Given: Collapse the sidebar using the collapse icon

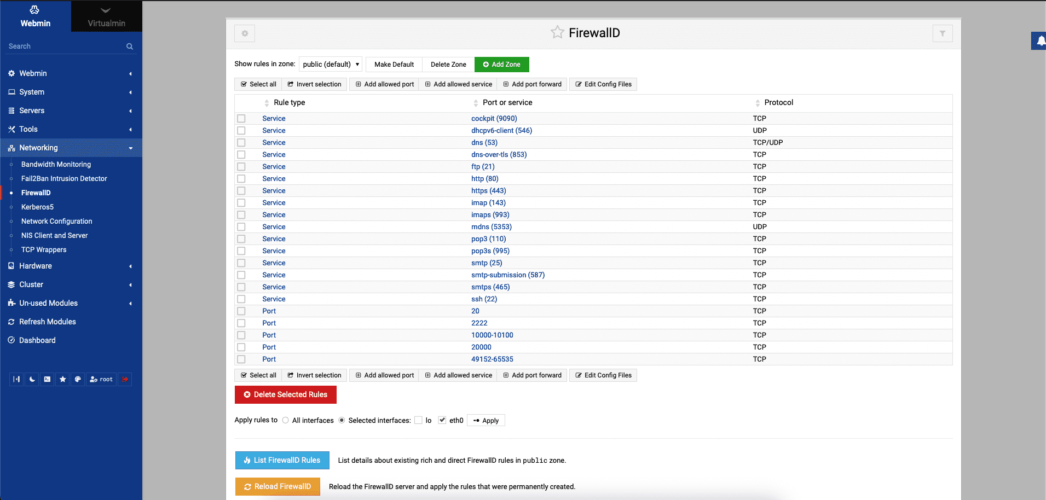Looking at the screenshot, I should 16,379.
